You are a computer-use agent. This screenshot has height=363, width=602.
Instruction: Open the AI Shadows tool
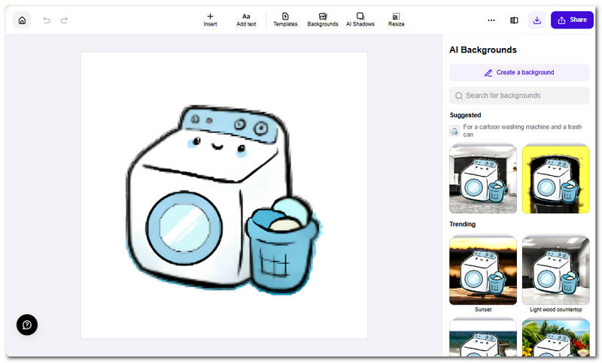(360, 20)
